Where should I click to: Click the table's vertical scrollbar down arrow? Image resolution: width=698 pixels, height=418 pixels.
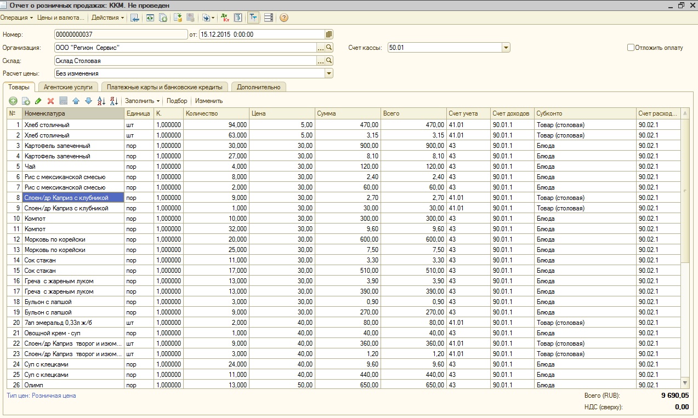(x=685, y=382)
